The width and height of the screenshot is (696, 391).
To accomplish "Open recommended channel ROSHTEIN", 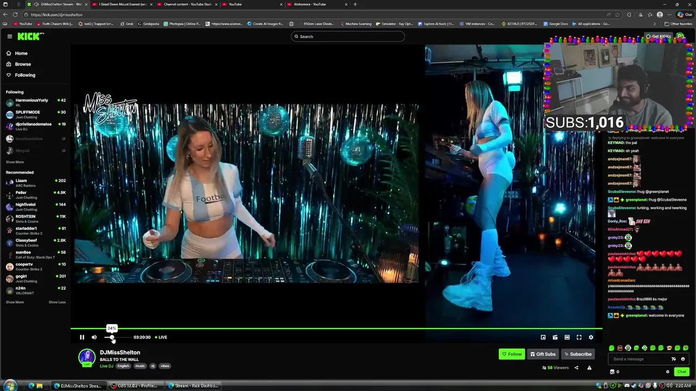I will pyautogui.click(x=36, y=218).
